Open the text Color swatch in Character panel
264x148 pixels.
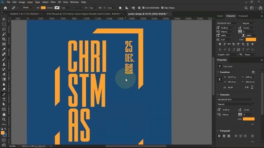(x=251, y=39)
